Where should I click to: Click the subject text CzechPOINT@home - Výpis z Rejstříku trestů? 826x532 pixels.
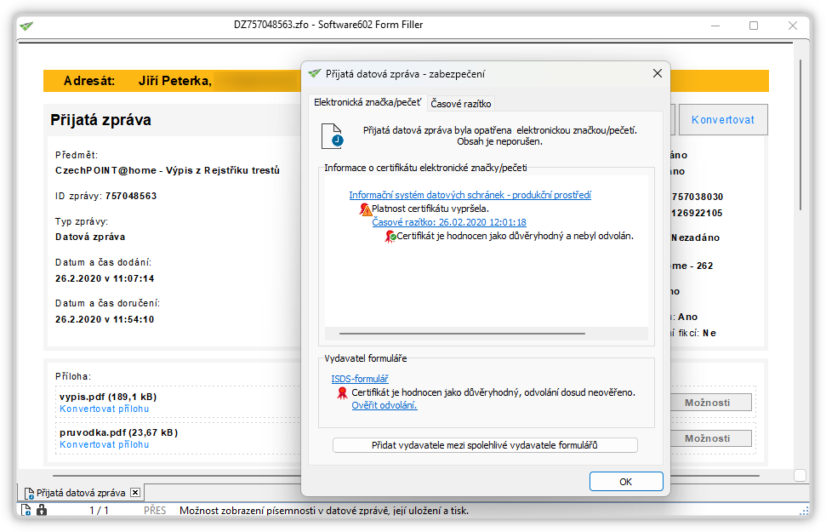point(168,170)
